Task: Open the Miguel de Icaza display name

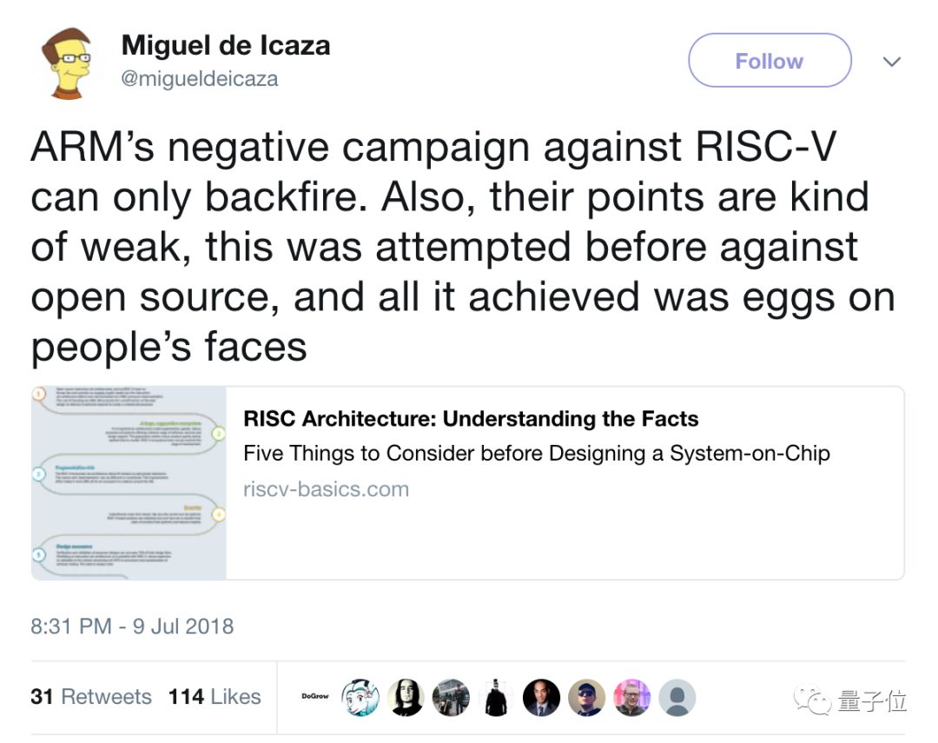Action: [x=226, y=45]
